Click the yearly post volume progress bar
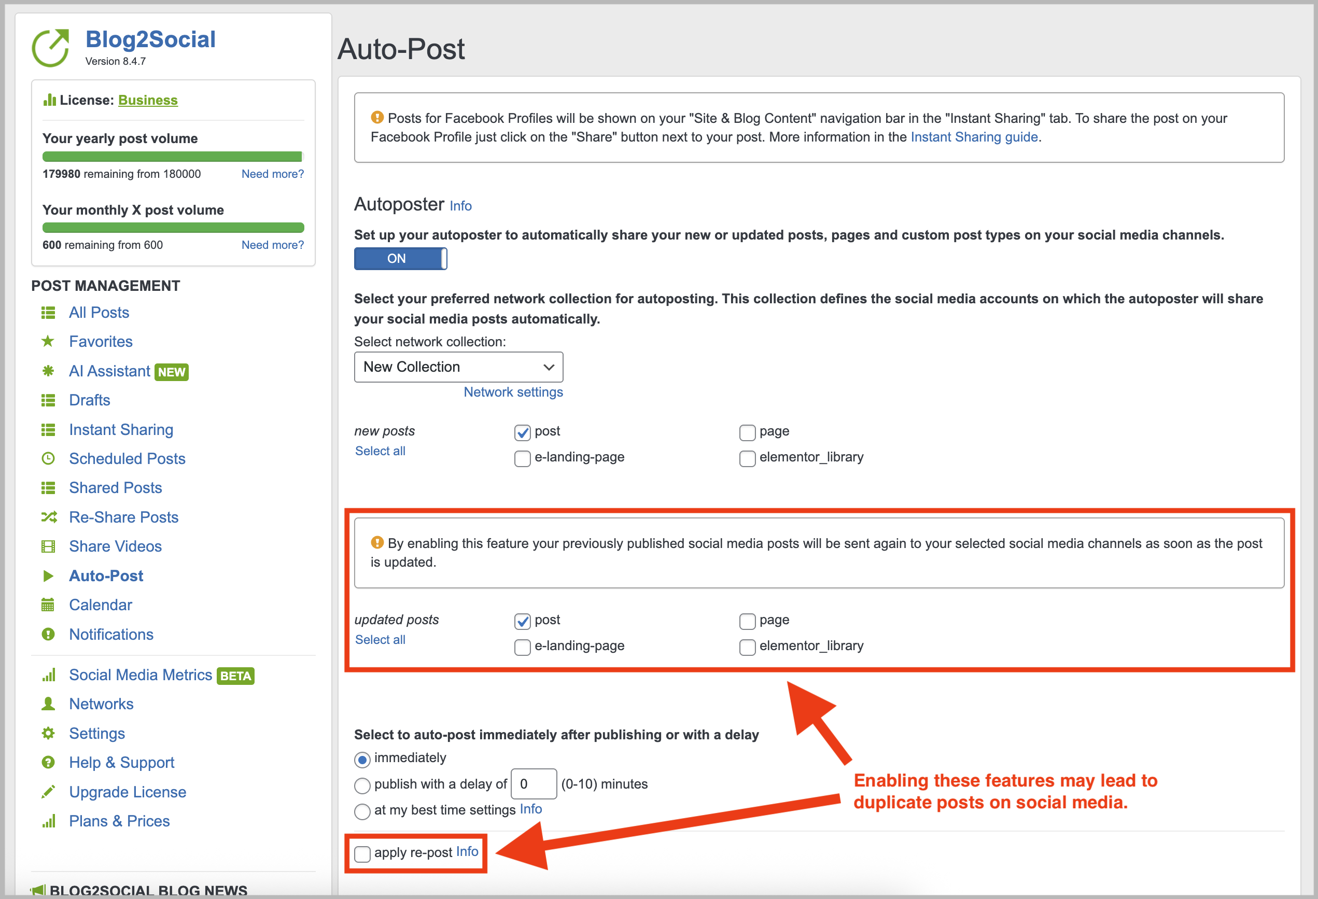This screenshot has height=899, width=1318. point(173,157)
